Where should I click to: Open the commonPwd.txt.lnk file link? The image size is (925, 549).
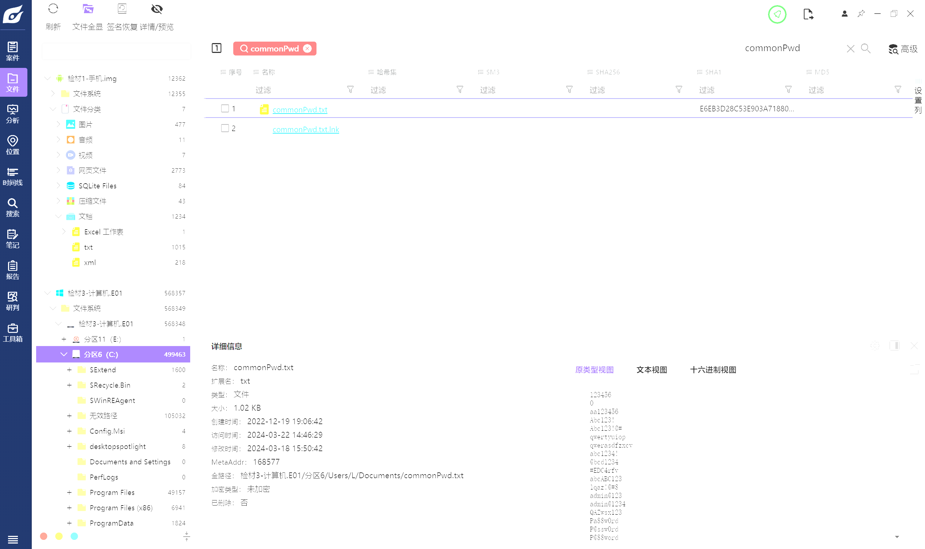(x=306, y=130)
